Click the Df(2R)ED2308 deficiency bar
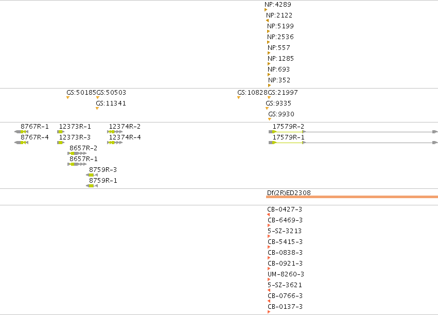This screenshot has width=438, height=315. tap(352, 197)
